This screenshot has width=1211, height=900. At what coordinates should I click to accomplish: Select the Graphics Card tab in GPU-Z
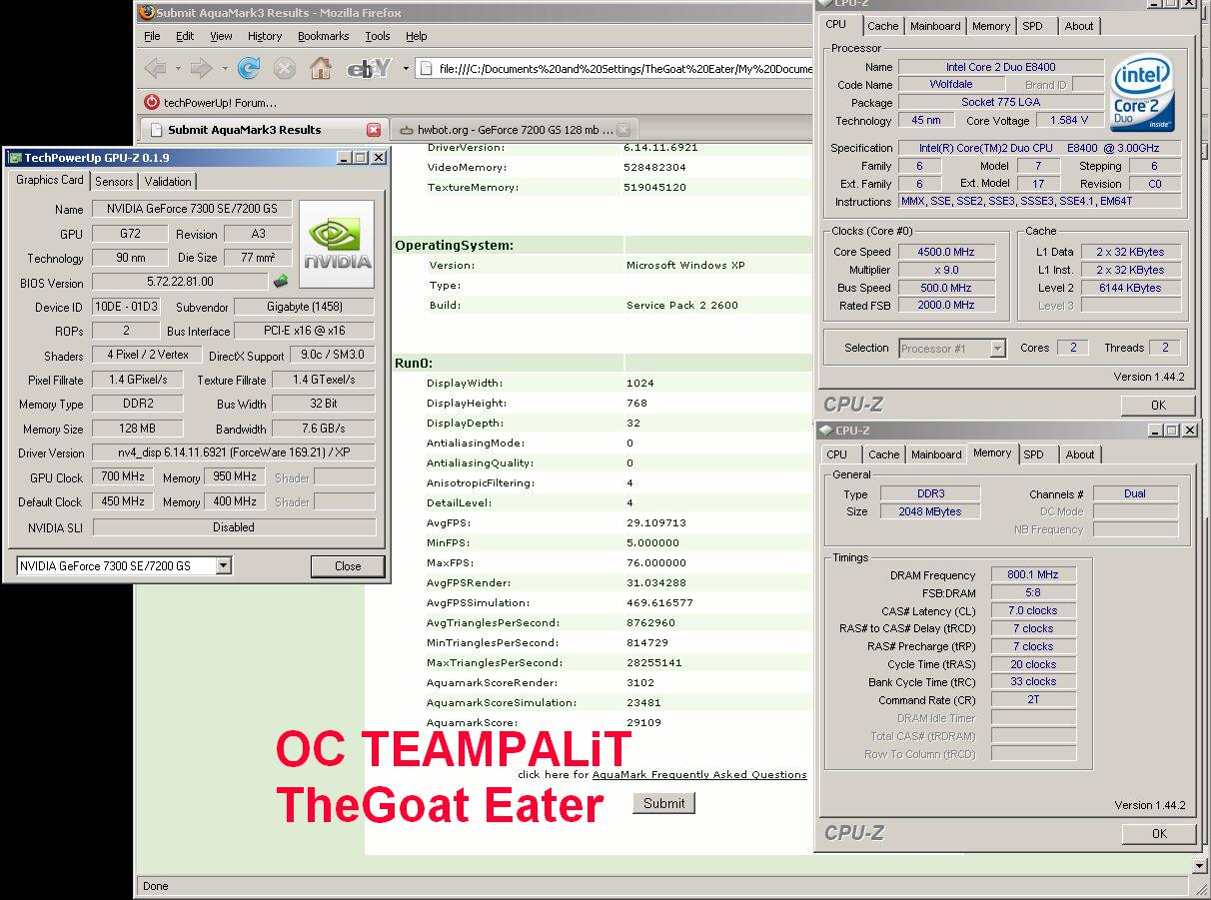[50, 180]
